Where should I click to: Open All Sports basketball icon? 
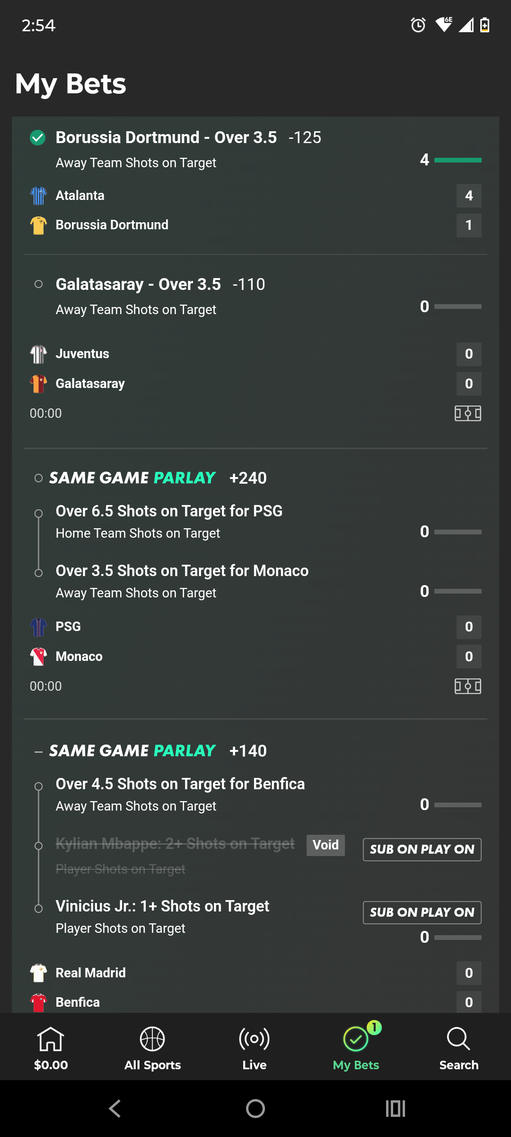(x=152, y=1039)
